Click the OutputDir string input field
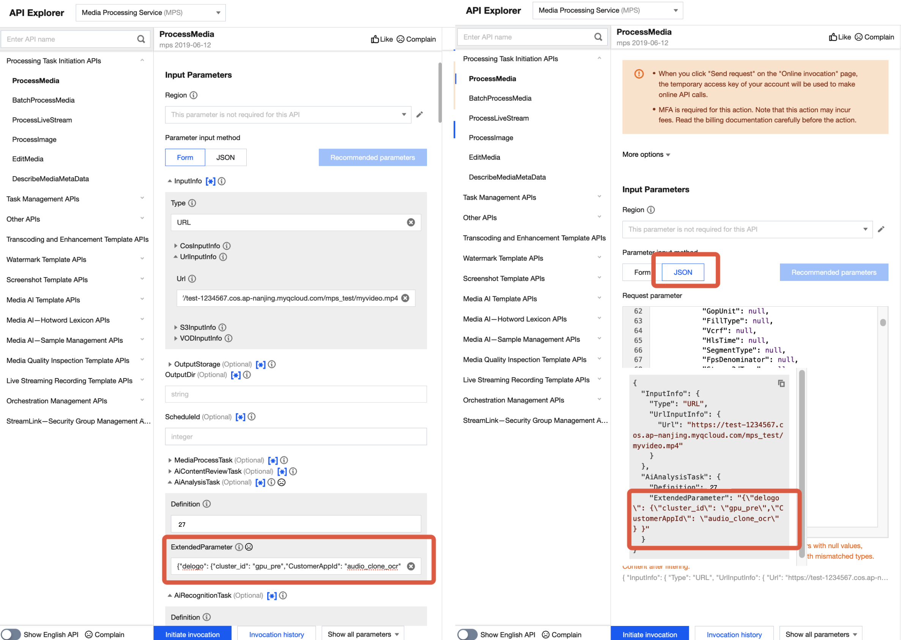The width and height of the screenshot is (901, 640). [x=296, y=394]
